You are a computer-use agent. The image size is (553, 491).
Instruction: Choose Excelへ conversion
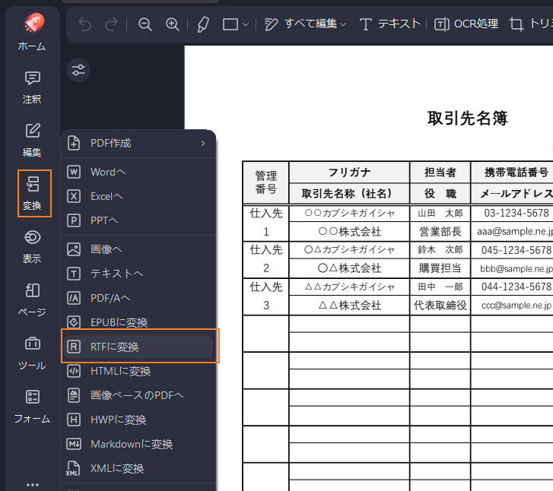(138, 196)
